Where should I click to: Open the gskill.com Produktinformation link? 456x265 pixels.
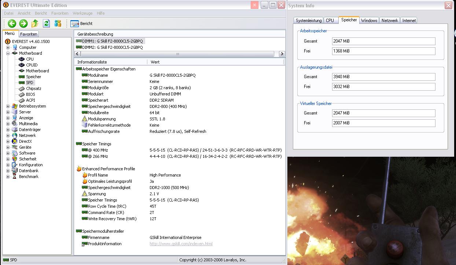tap(181, 244)
